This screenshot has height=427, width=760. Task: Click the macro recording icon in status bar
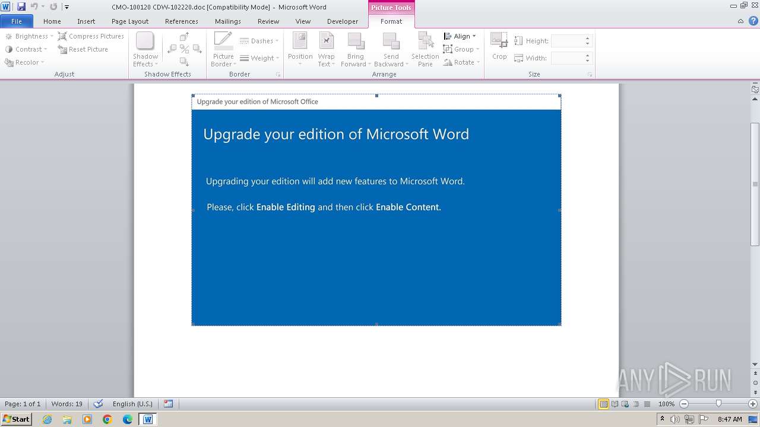tap(169, 404)
